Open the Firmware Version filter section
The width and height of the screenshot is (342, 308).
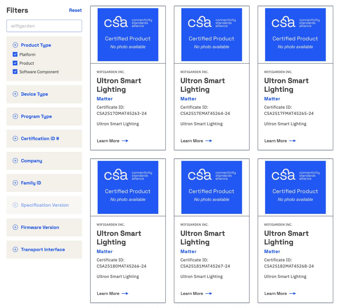click(x=44, y=227)
